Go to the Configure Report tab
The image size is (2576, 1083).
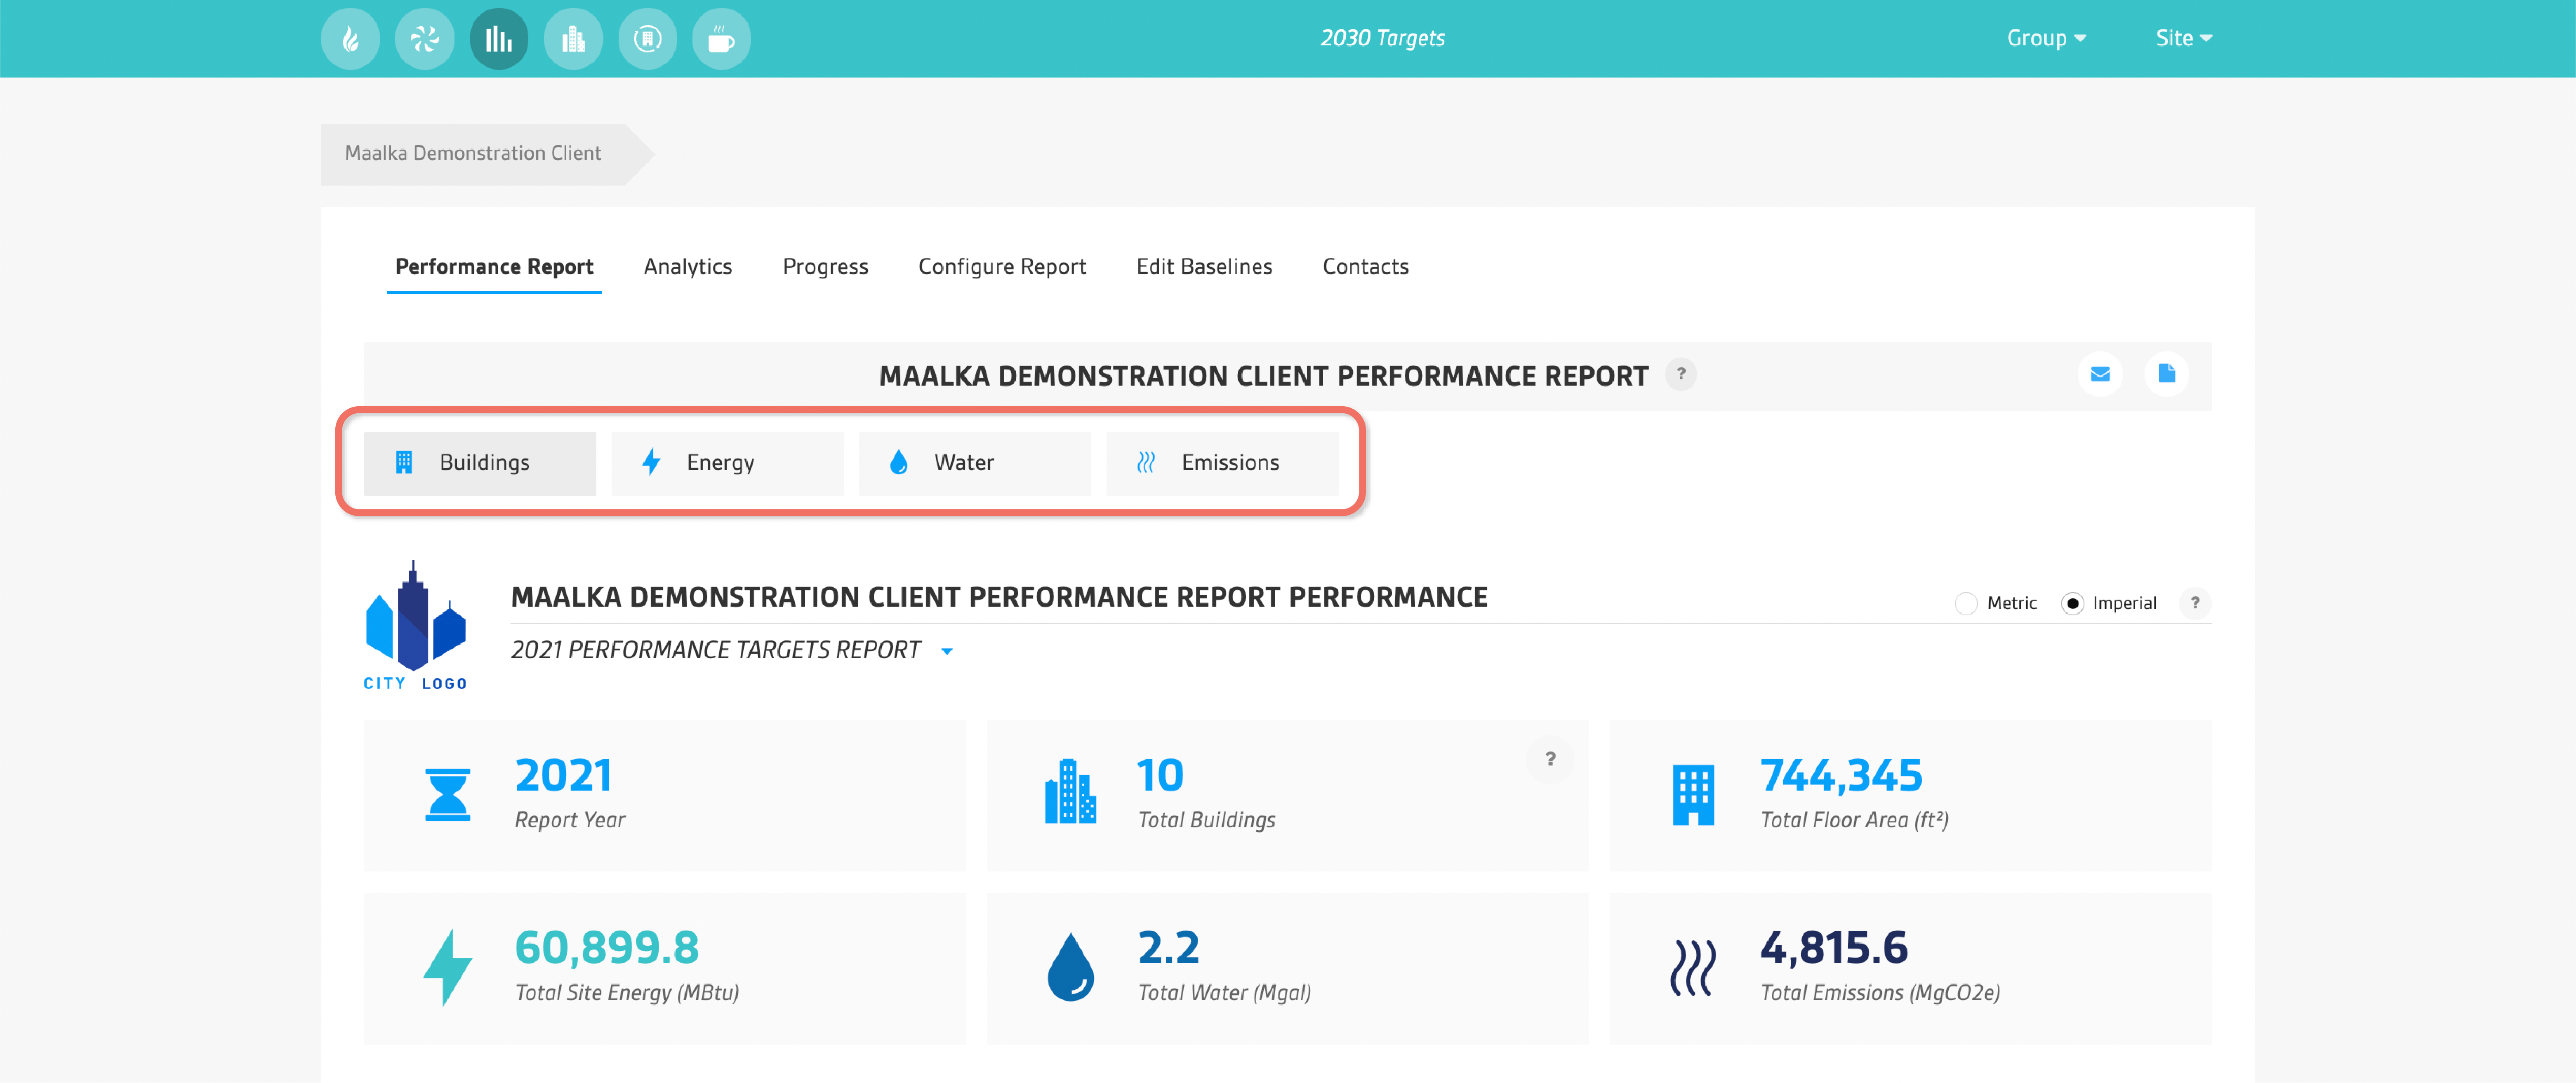pyautogui.click(x=1002, y=267)
